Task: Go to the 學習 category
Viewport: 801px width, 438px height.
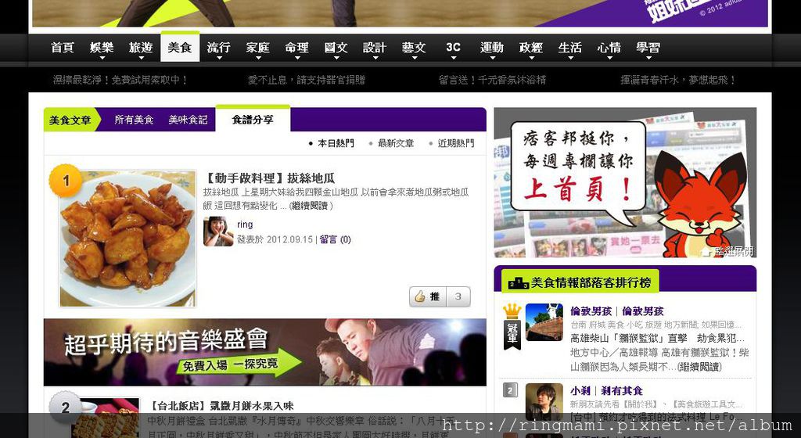Action: (x=648, y=48)
